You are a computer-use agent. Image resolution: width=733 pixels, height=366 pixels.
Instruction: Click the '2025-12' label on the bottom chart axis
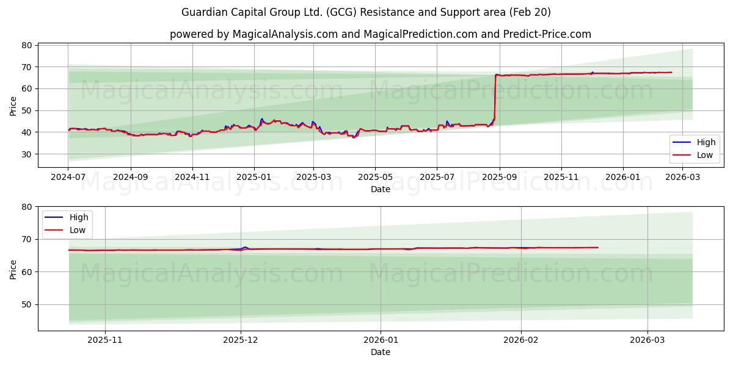click(x=241, y=340)
